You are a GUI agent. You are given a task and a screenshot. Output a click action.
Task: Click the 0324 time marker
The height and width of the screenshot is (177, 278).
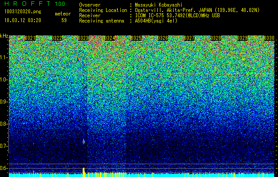[x=110, y=38]
